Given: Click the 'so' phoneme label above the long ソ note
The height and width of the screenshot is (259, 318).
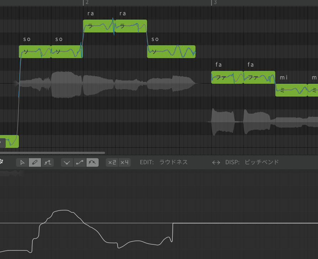Looking at the screenshot, I should pyautogui.click(x=155, y=39).
